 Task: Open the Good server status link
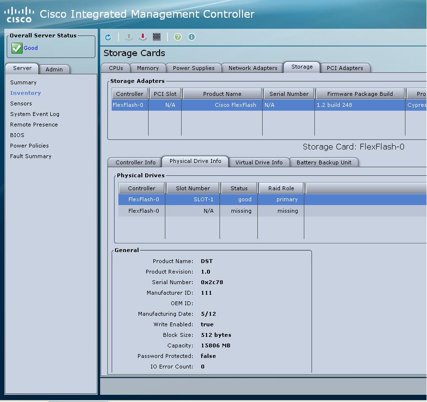click(x=31, y=48)
